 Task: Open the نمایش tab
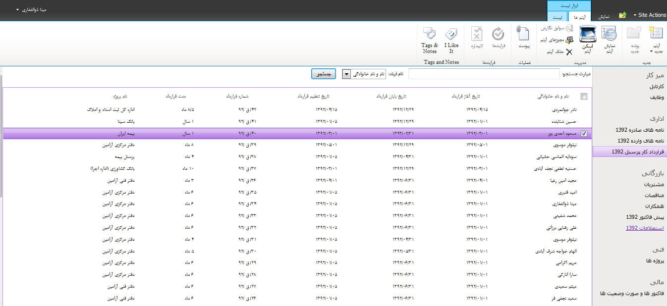pyautogui.click(x=604, y=16)
